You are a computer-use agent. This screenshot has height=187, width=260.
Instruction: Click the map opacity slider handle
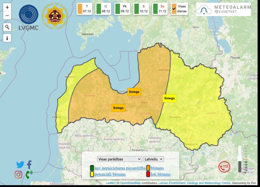(x=239, y=159)
